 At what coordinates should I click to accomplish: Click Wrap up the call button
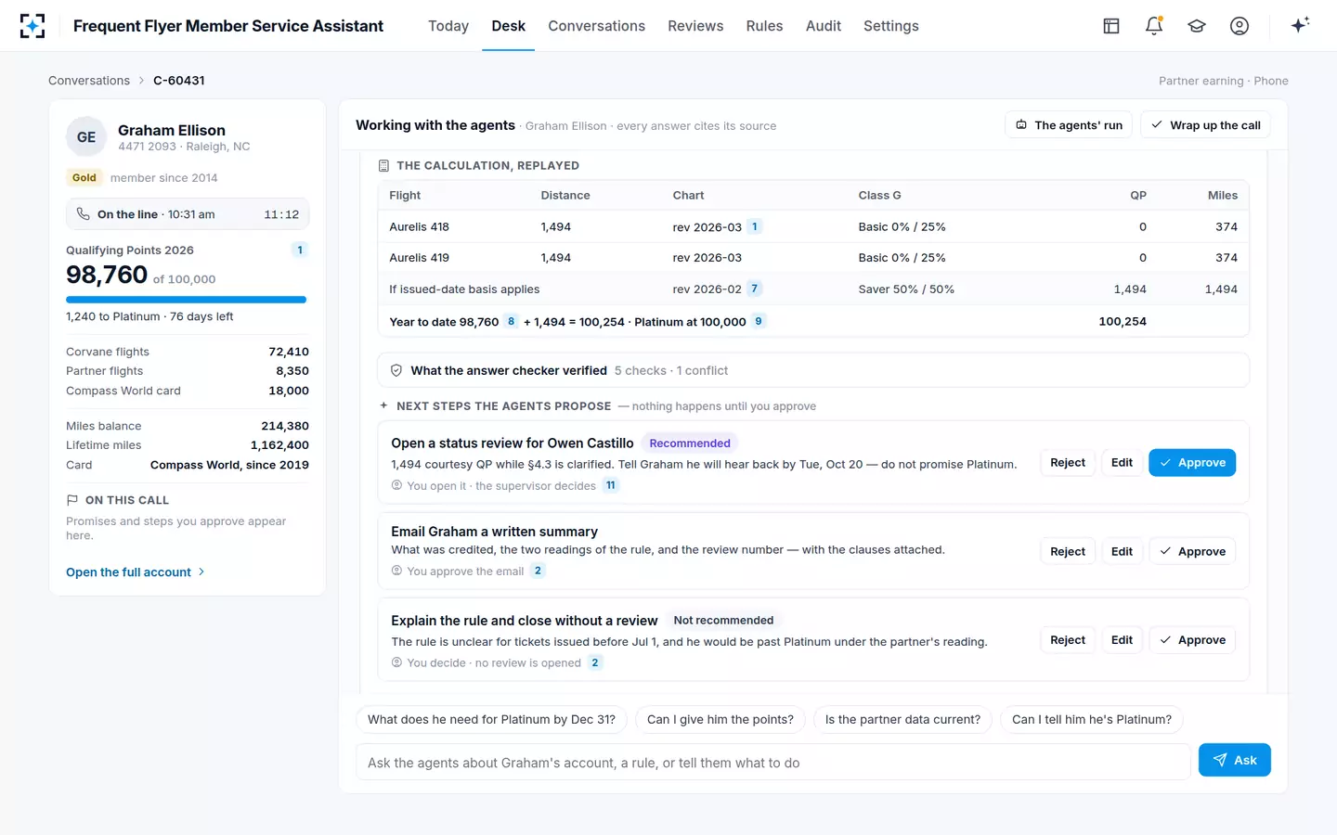tap(1205, 125)
